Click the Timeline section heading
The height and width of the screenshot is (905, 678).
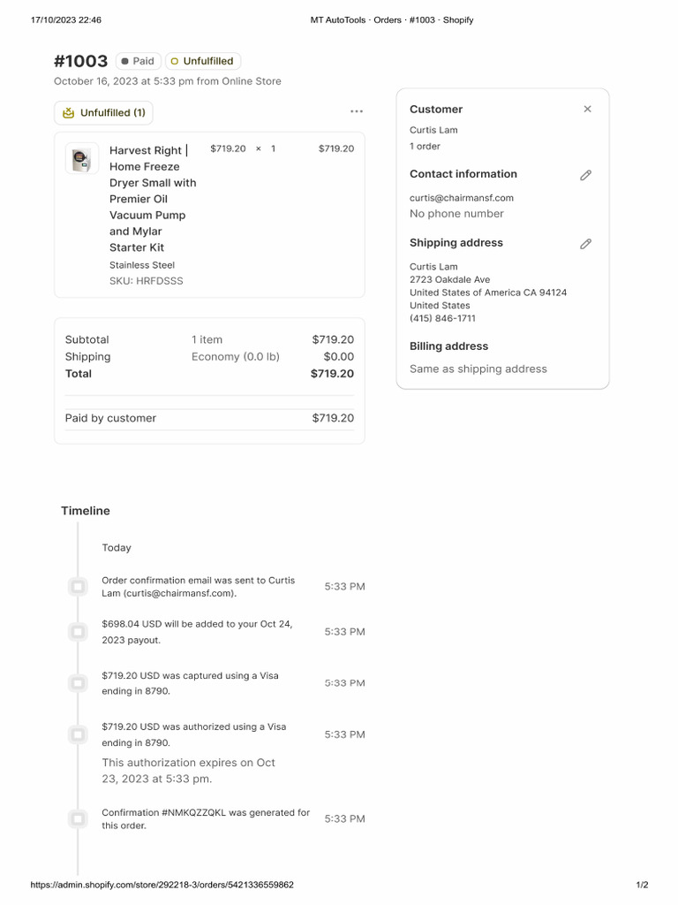pos(86,511)
